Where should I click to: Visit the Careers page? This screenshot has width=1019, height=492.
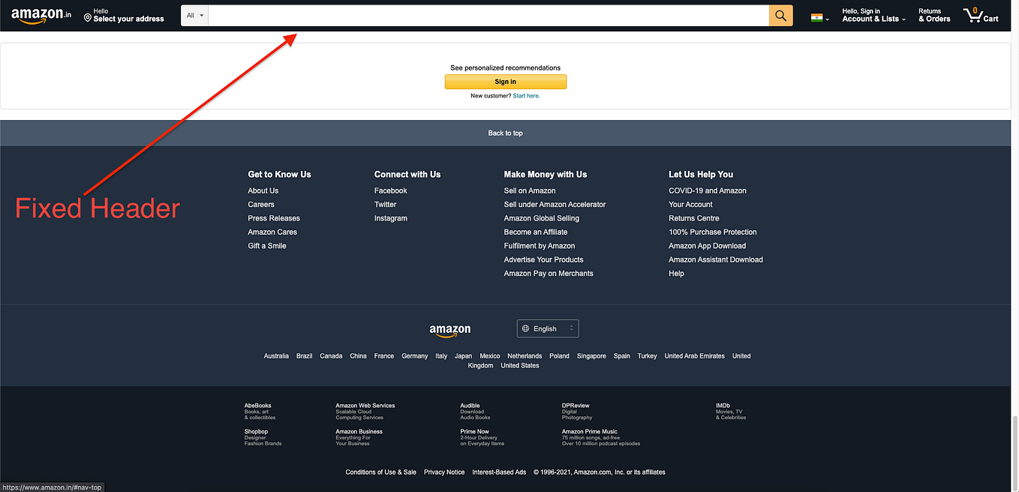260,204
